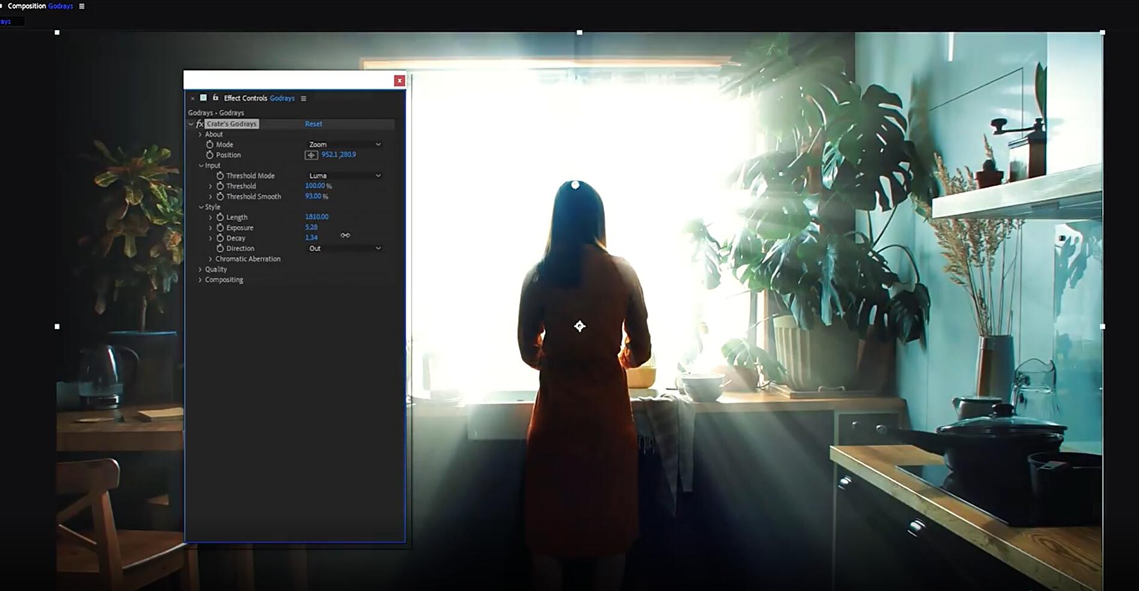Select the Crate's Godrays effect name
Image resolution: width=1139 pixels, height=591 pixels.
tap(232, 124)
